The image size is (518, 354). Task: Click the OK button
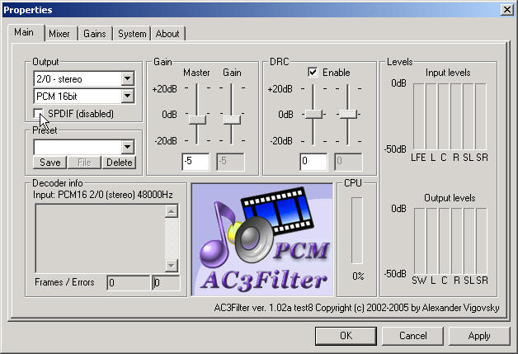click(x=346, y=336)
